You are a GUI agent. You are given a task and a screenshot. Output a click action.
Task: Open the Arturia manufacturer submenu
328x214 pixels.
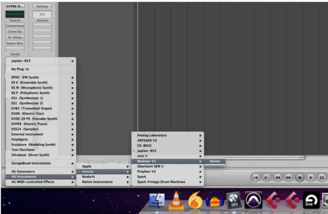tap(104, 171)
